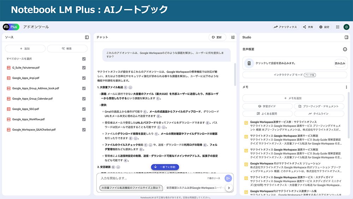Open first サテライトオフィス Google Workspace 連携サービス解説 note

293,140
